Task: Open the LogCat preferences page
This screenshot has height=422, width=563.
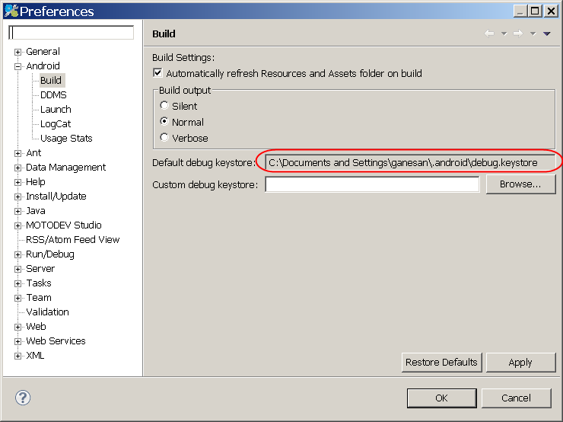Action: pyautogui.click(x=56, y=124)
